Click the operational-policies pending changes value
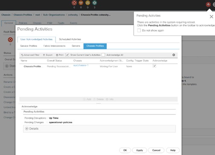The height and width of the screenshot is (155, 215). 61,122
